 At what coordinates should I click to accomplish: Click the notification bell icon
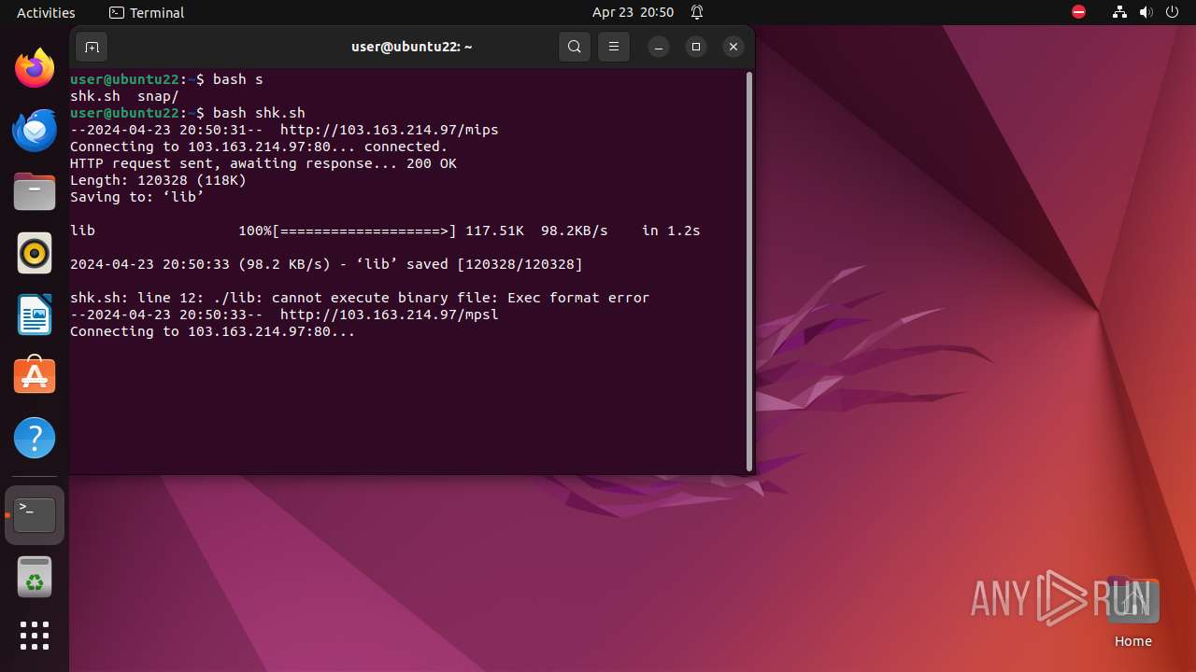(x=697, y=12)
